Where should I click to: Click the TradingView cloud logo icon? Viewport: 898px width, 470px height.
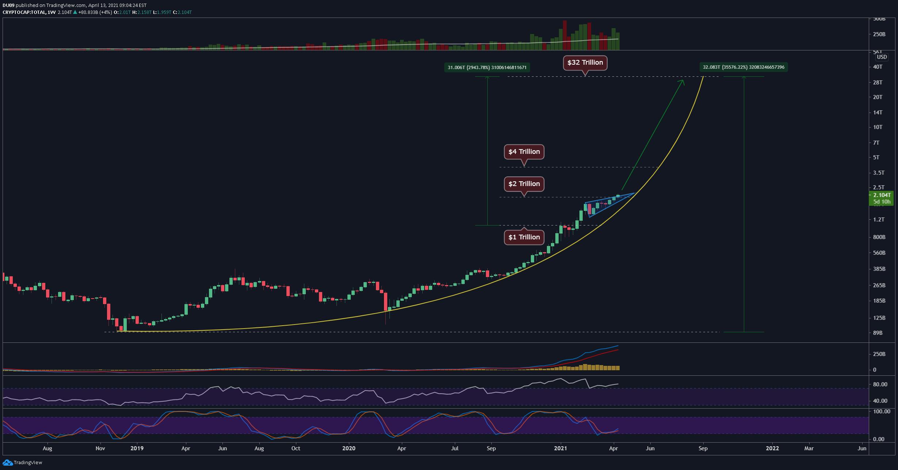tap(7, 463)
